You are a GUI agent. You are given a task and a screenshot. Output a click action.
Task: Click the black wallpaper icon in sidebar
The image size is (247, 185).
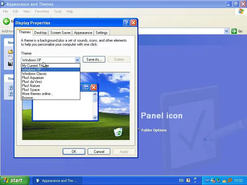(x=10, y=64)
